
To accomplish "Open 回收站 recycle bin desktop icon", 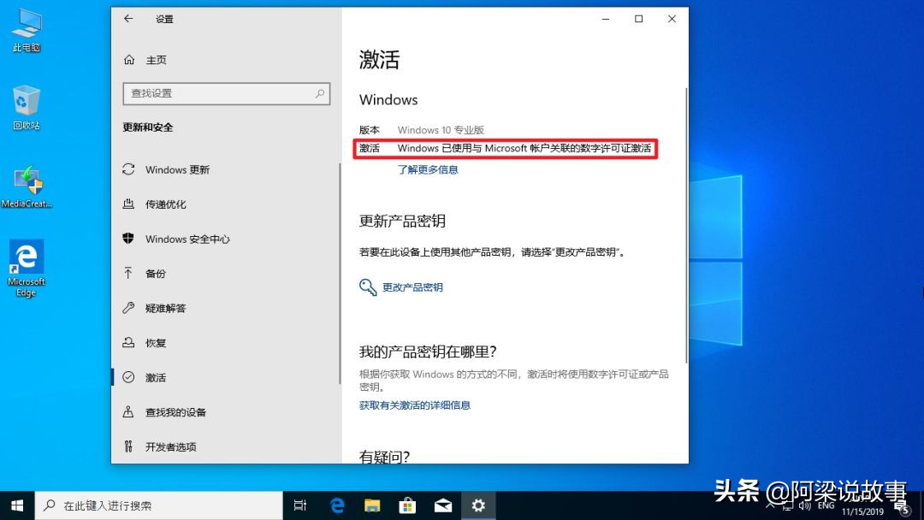I will tap(27, 108).
